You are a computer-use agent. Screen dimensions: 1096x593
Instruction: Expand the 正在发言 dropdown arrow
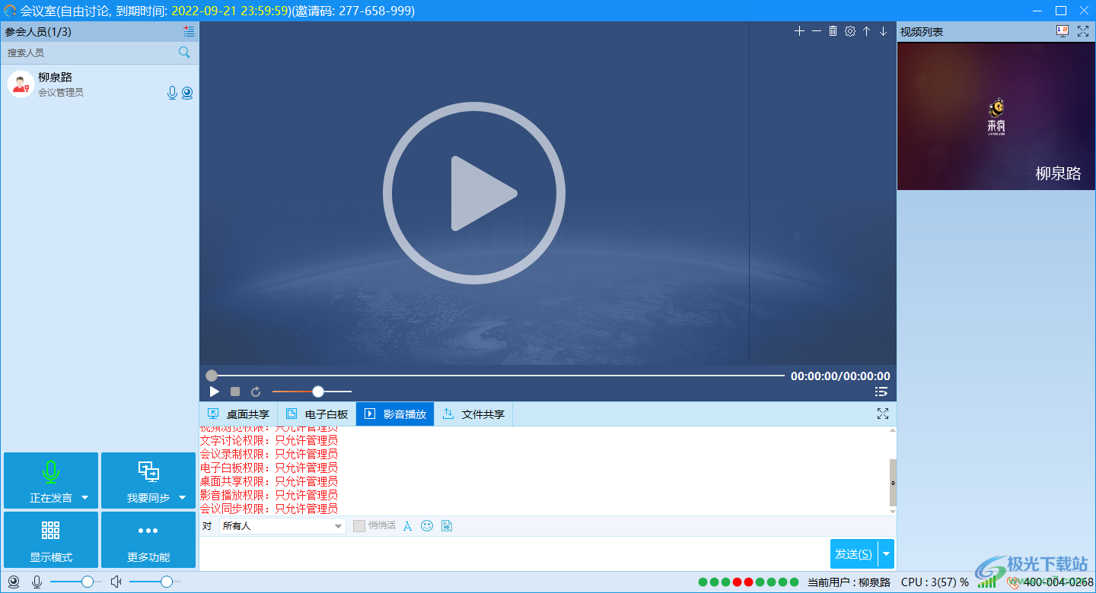(85, 498)
